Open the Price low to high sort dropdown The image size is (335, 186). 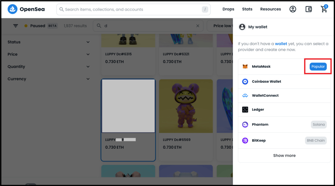[x=220, y=26]
